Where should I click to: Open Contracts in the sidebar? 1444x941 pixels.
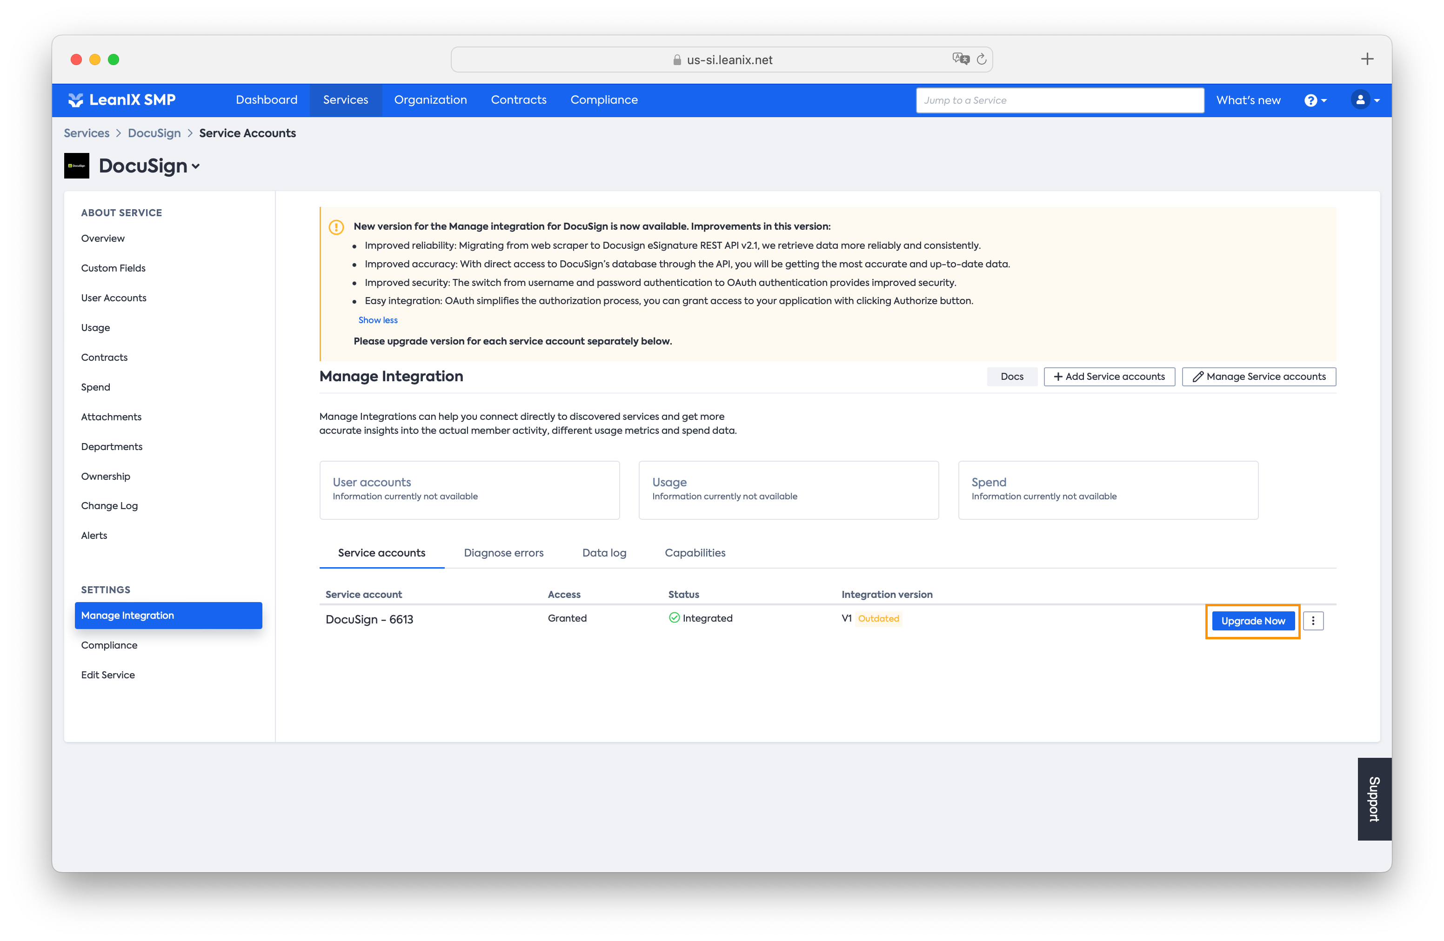coord(104,357)
